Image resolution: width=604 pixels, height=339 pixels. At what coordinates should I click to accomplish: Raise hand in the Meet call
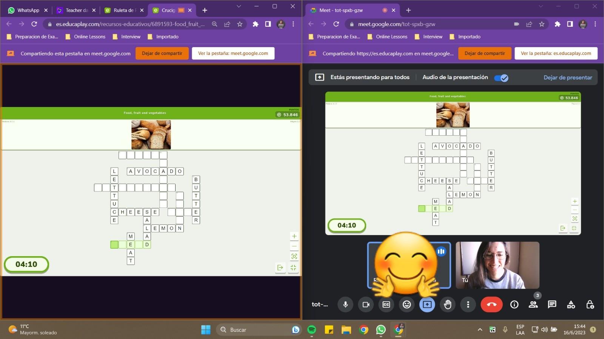[447, 304]
